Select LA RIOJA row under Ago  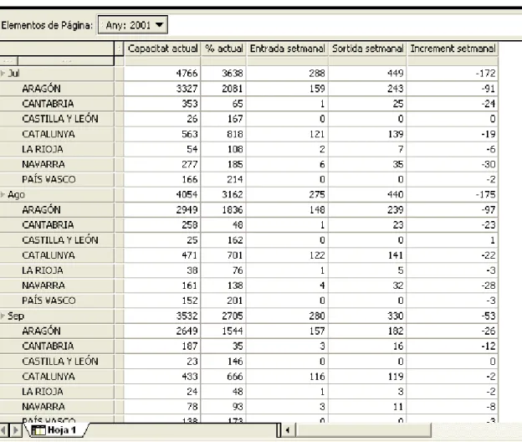coord(57,270)
